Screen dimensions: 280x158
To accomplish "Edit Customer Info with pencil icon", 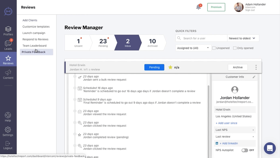I will pyautogui.click(x=254, y=77).
